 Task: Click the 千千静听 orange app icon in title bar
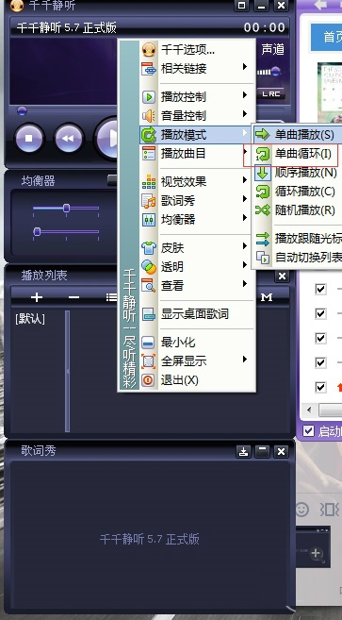(x=17, y=6)
